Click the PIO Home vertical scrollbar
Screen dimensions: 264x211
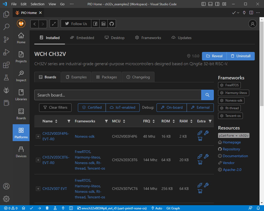click(261, 64)
